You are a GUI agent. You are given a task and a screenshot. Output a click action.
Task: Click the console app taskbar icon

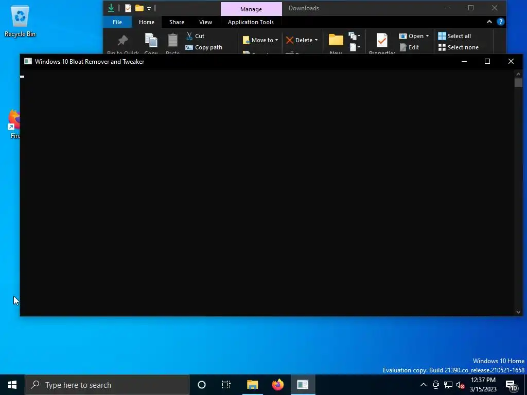[x=303, y=385]
